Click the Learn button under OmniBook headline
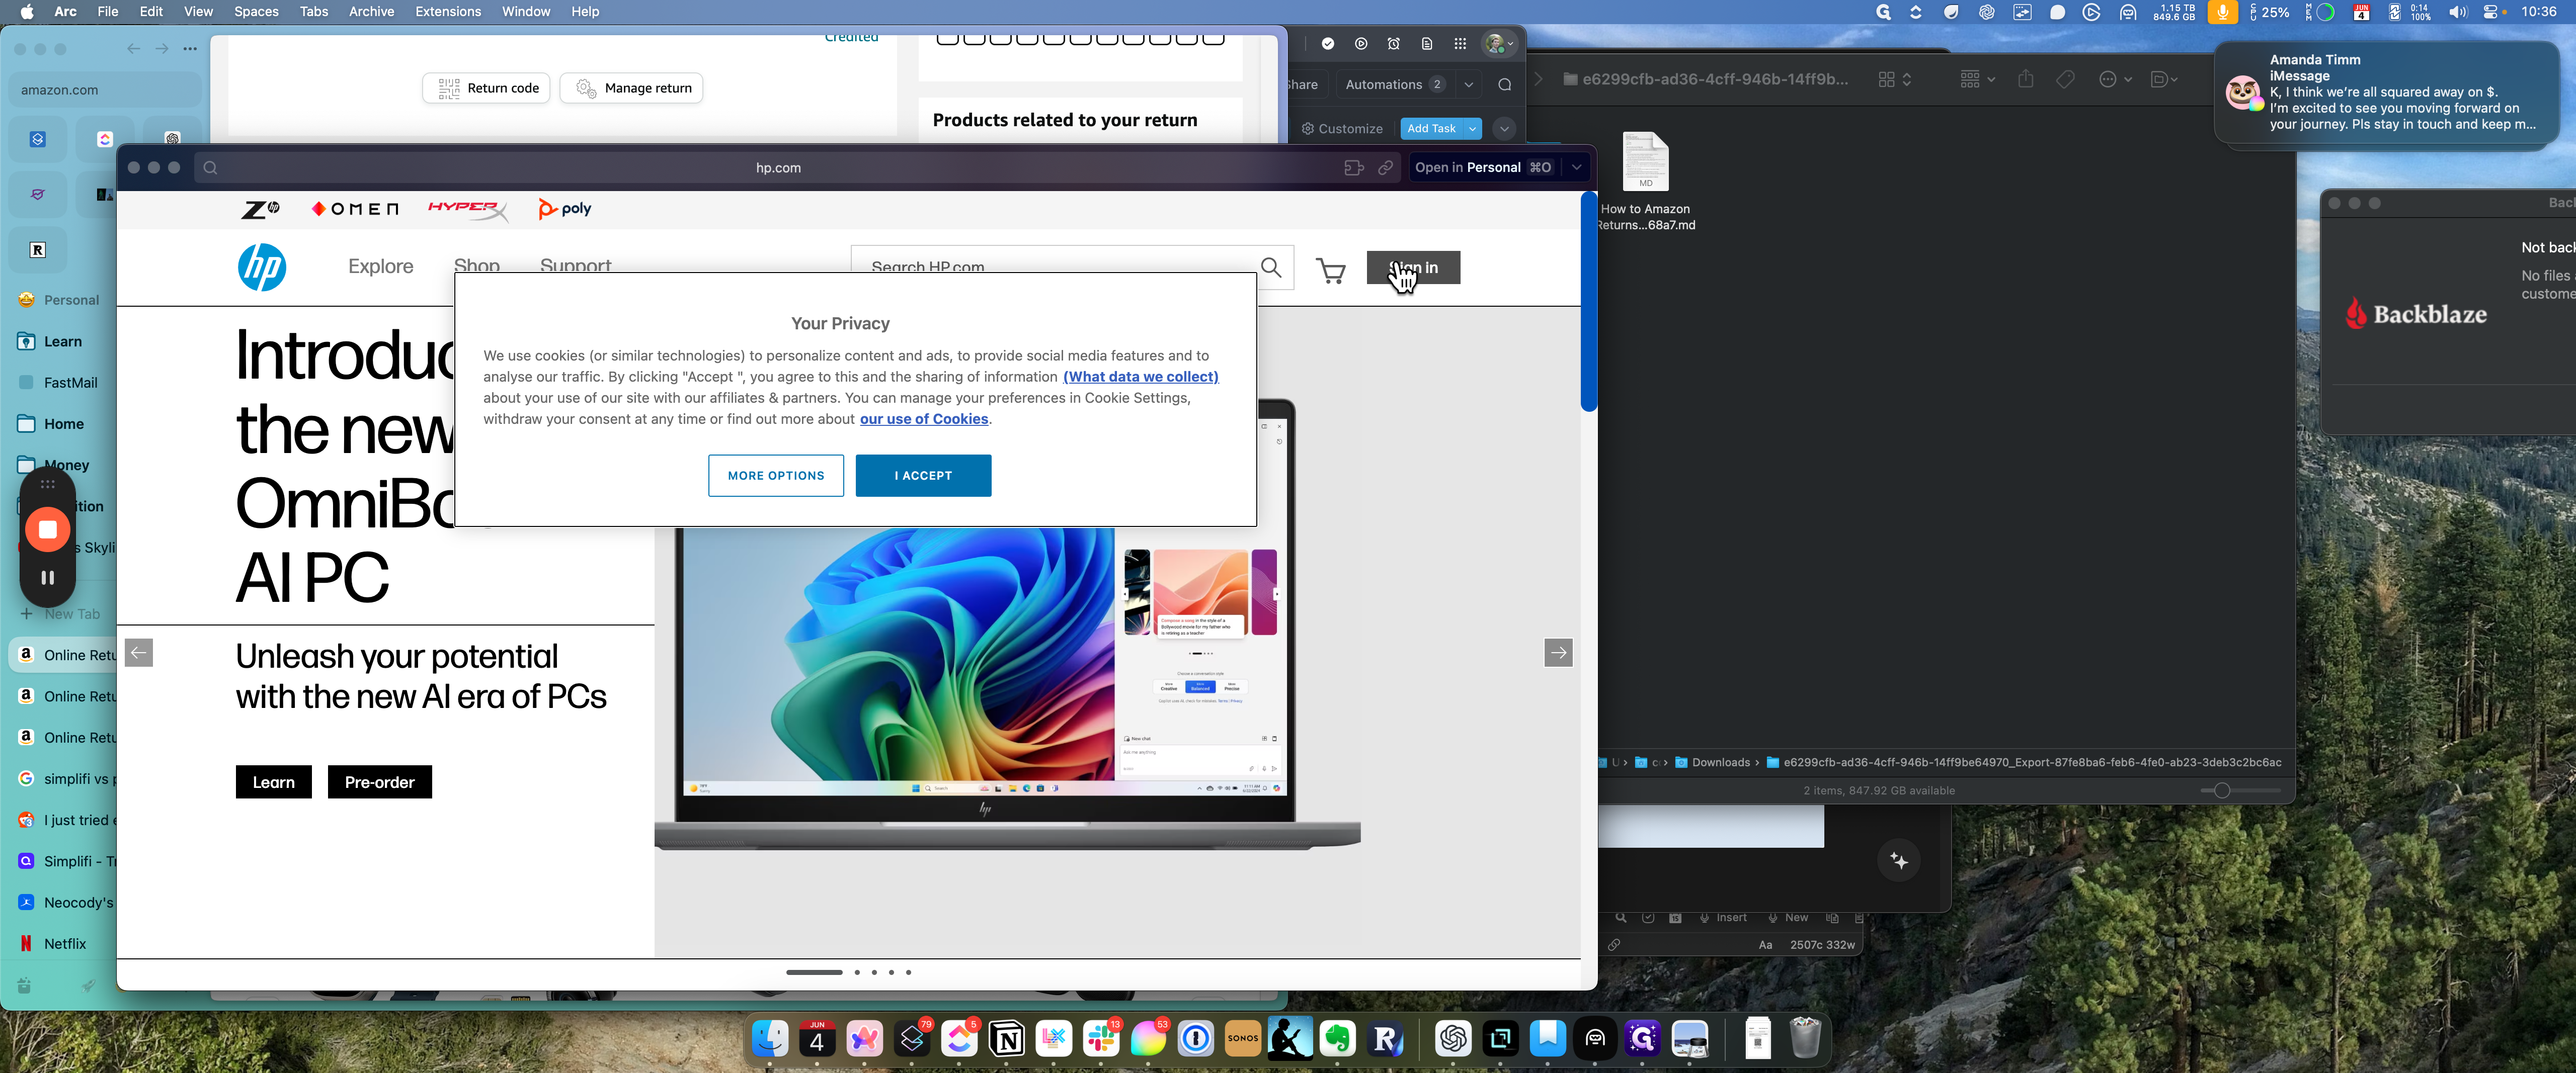Image resolution: width=2576 pixels, height=1073 pixels. [x=273, y=782]
